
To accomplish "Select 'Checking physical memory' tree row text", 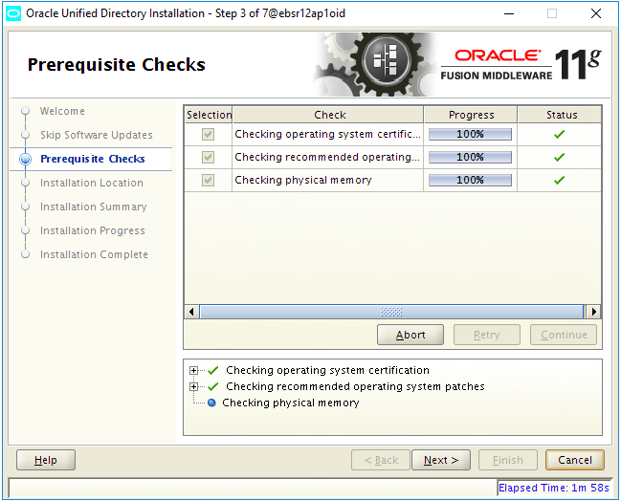I will point(291,403).
